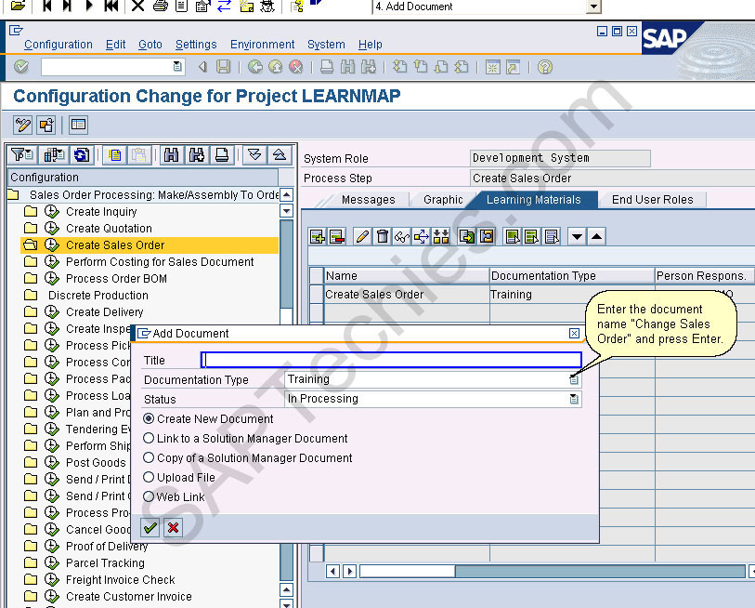This screenshot has width=755, height=608.
Task: Click the green Back arrow icon
Action: tap(255, 67)
